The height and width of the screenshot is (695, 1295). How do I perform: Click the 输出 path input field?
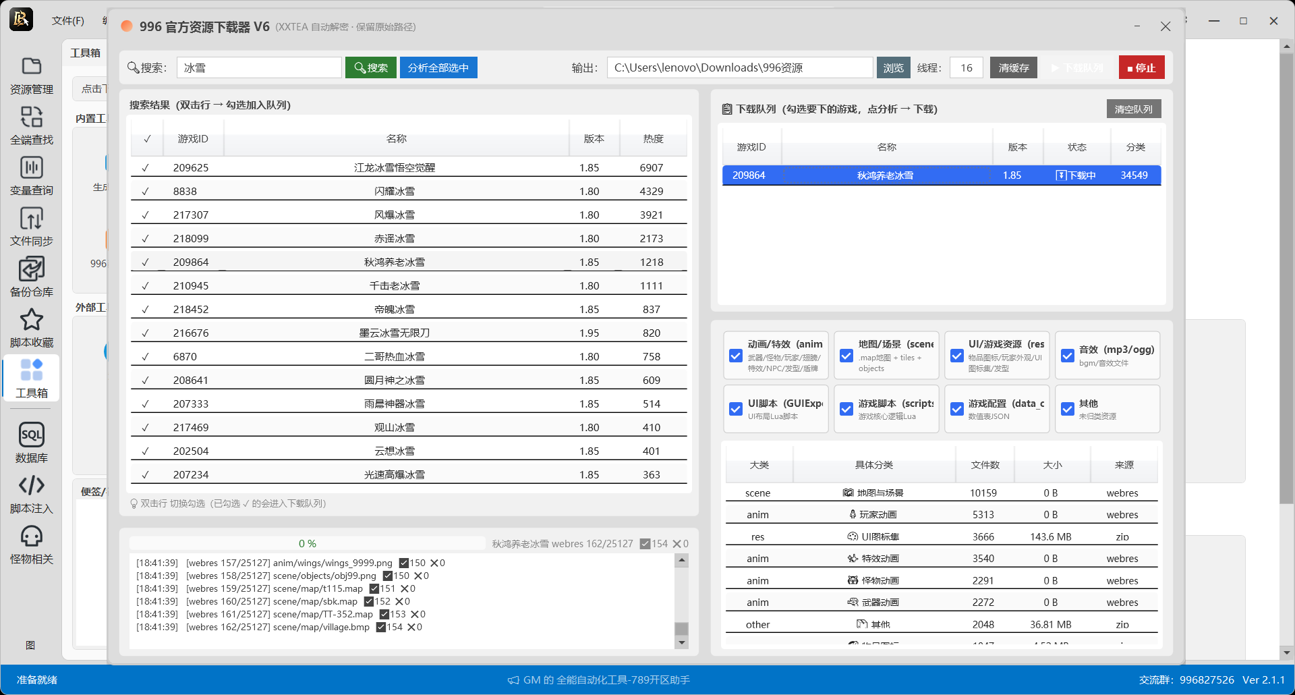(x=740, y=67)
